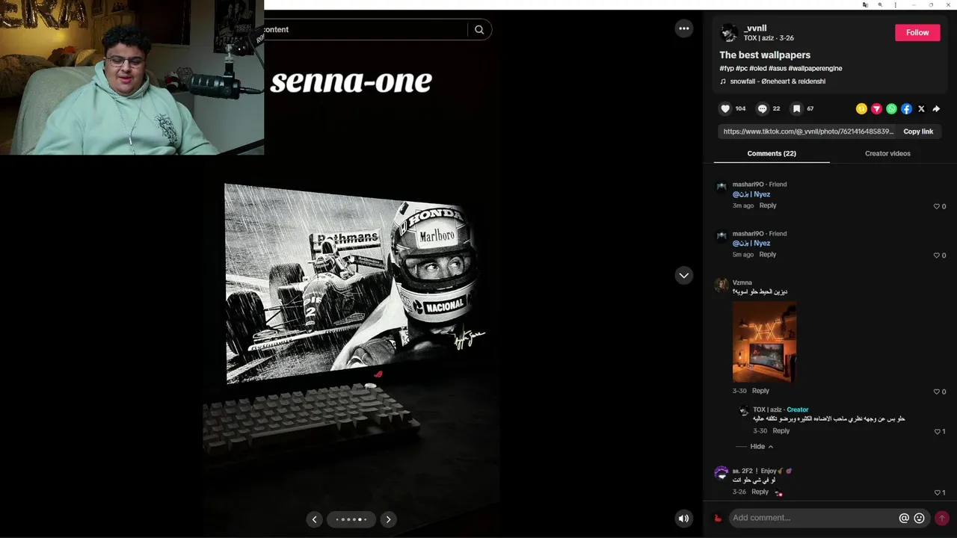
Task: Open the #wallpaperengine hashtag
Action: point(815,69)
